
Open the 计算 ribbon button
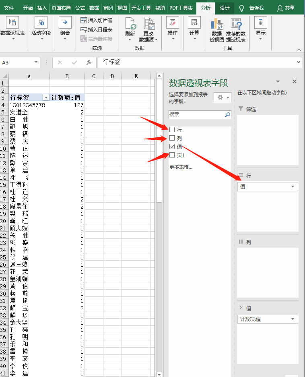pos(194,29)
